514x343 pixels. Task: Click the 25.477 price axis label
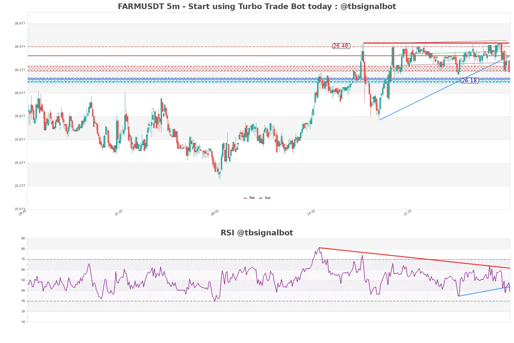(20, 163)
